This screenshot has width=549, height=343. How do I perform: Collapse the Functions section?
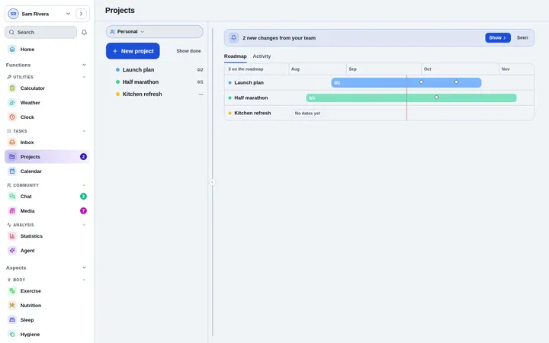pos(84,65)
